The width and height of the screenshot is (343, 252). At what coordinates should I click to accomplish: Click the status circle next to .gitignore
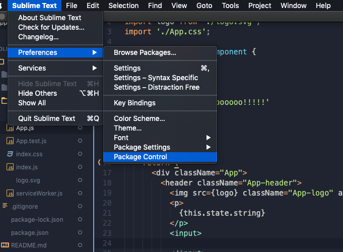[x=80, y=206]
